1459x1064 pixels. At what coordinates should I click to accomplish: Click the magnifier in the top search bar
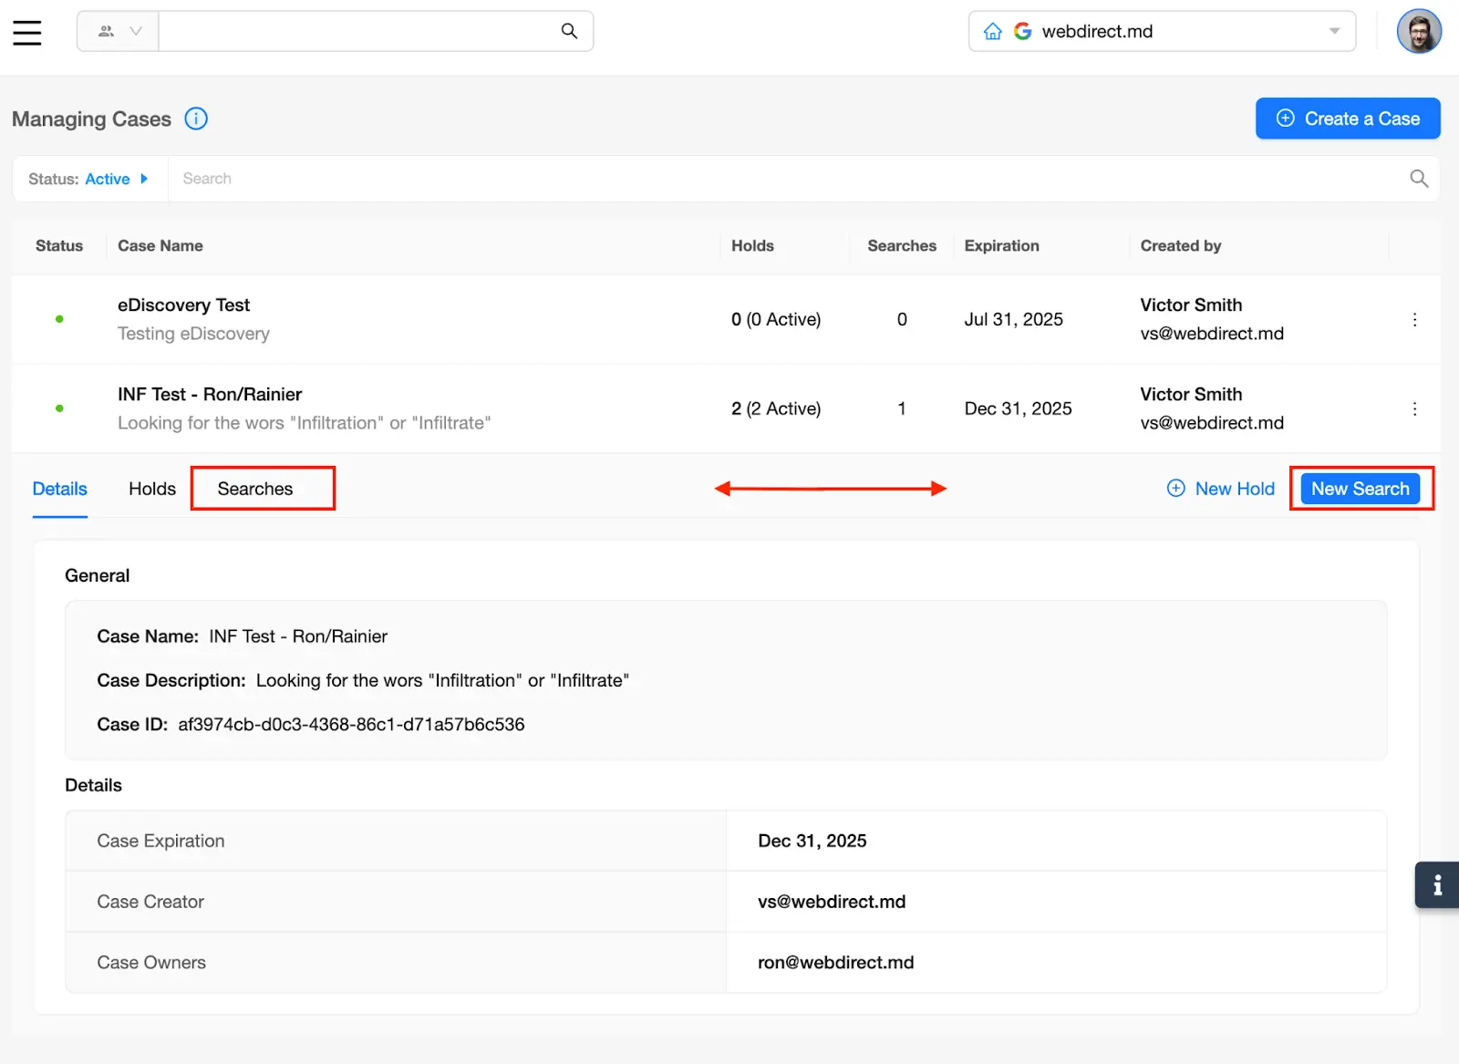(x=569, y=30)
